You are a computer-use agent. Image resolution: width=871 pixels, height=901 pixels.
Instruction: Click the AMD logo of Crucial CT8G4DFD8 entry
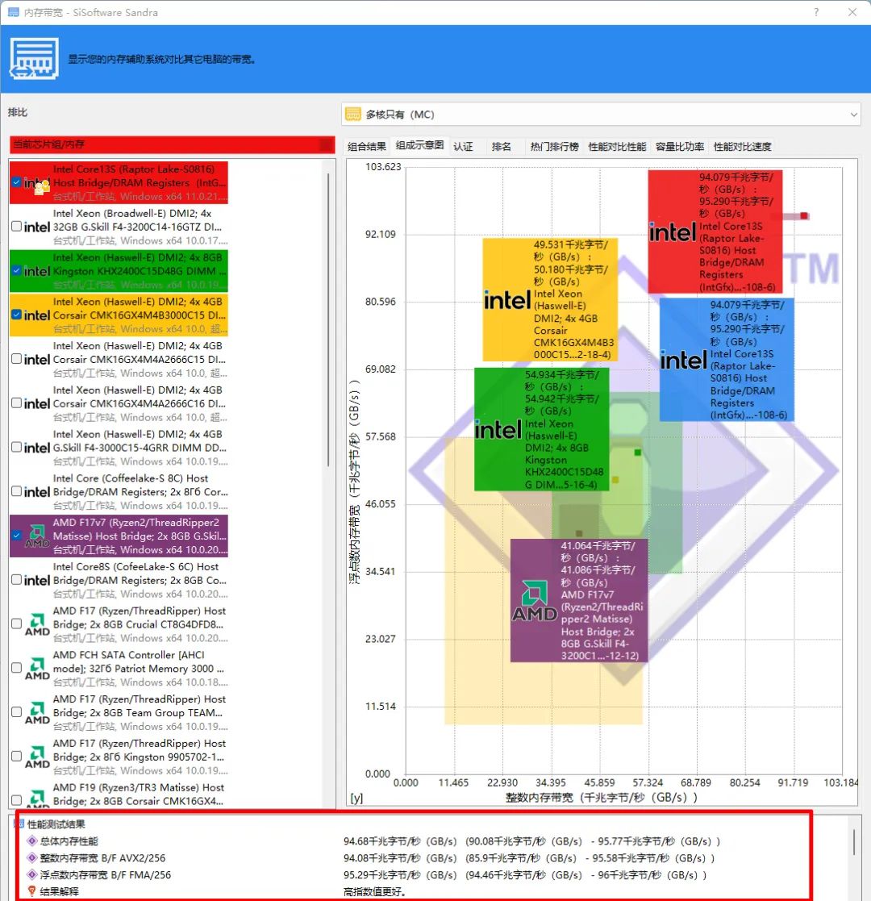(37, 624)
